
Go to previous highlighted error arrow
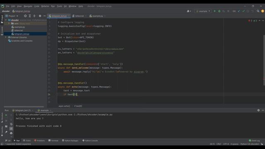tap(260, 21)
